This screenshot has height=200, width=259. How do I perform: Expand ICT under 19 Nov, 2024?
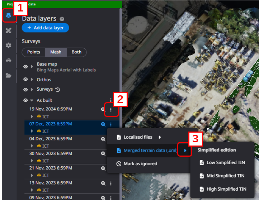(32, 116)
